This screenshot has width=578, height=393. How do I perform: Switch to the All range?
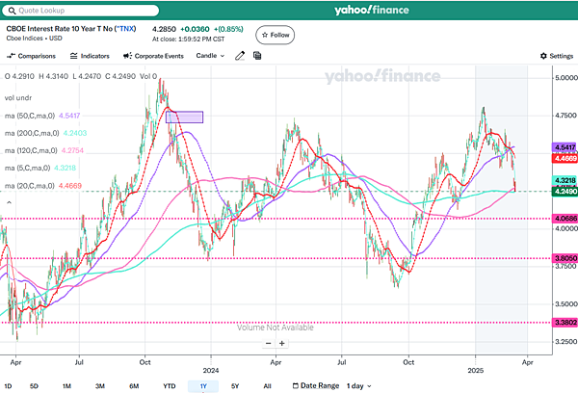pyautogui.click(x=267, y=386)
